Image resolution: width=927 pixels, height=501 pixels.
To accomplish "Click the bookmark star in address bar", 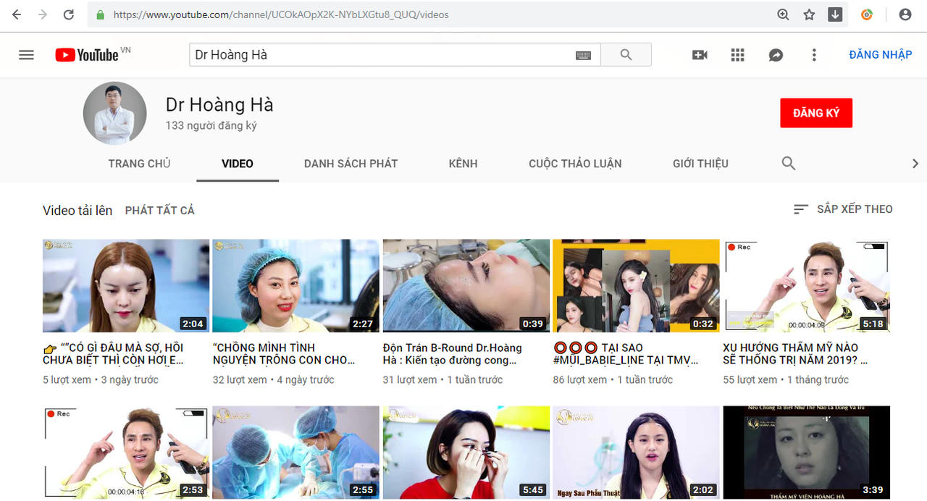I will click(x=809, y=14).
